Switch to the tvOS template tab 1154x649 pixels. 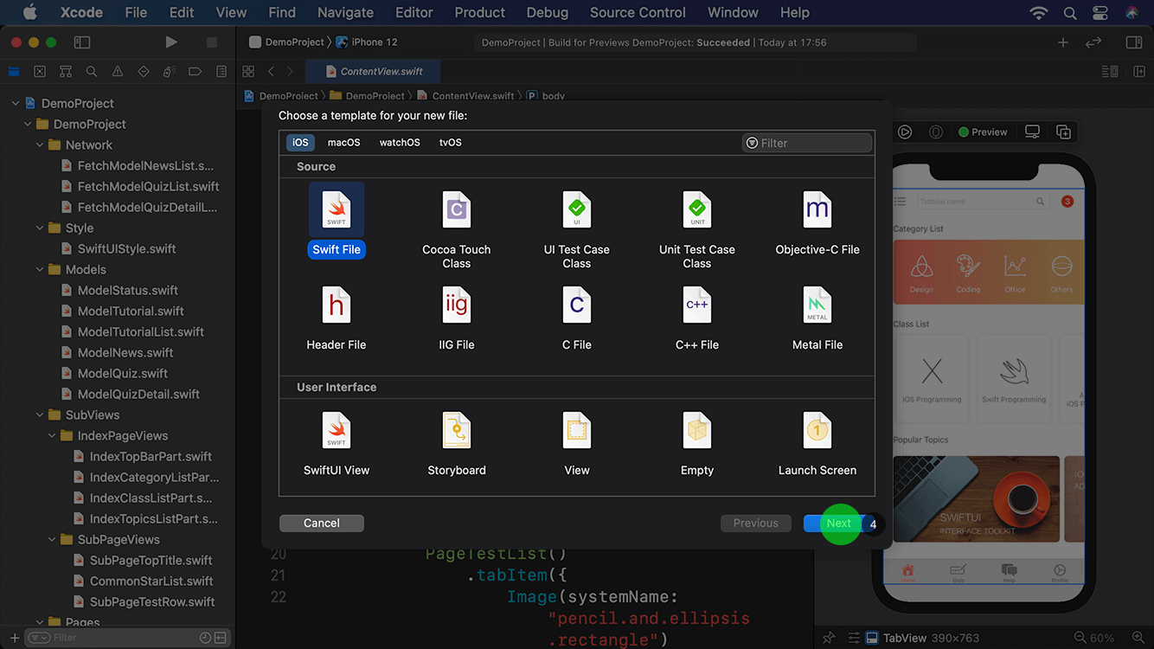[x=451, y=143]
